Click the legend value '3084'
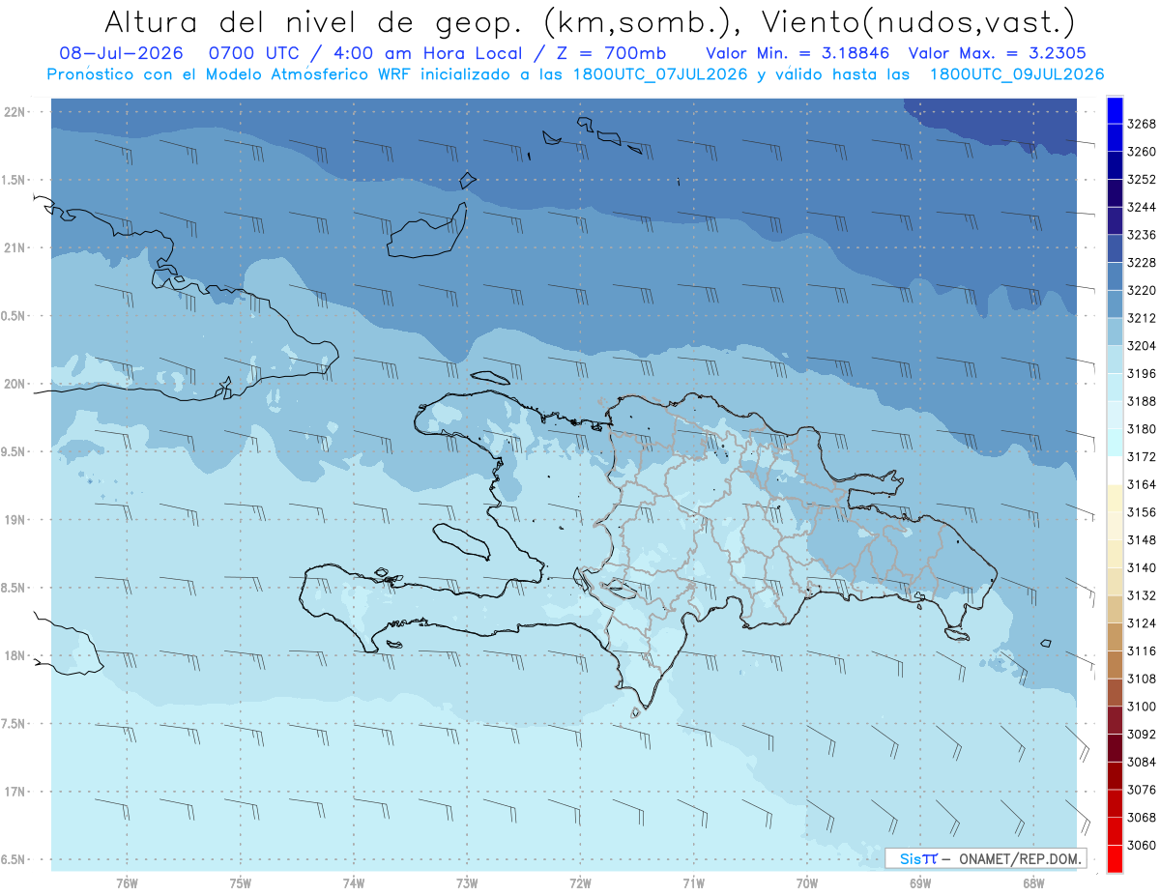This screenshot has width=1160, height=896. pyautogui.click(x=1142, y=762)
